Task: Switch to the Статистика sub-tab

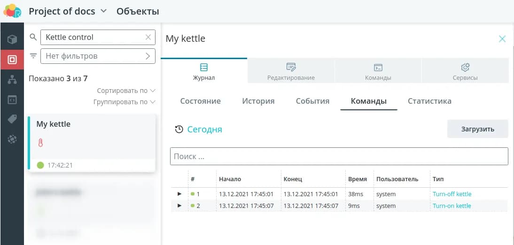Action: [x=429, y=101]
